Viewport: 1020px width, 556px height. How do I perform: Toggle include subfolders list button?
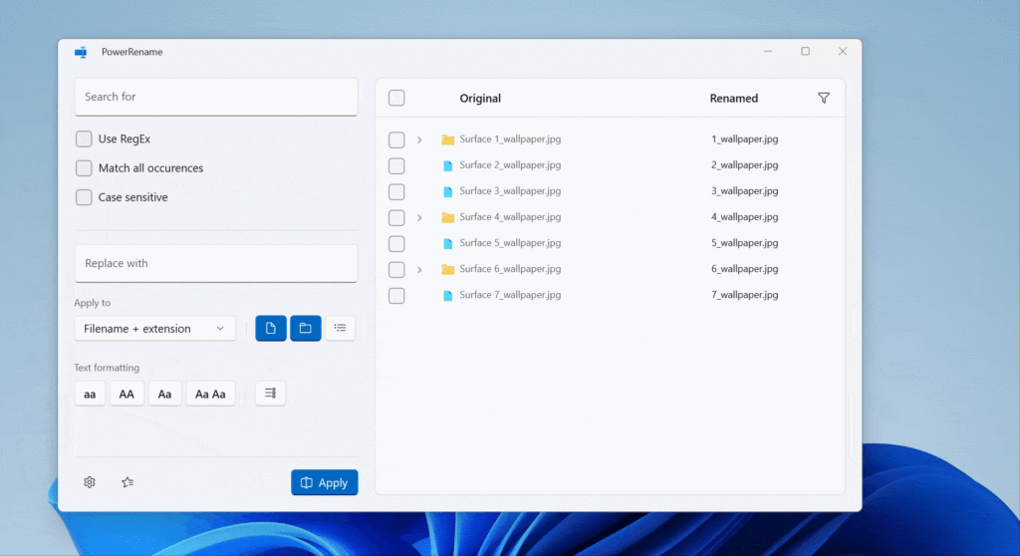pyautogui.click(x=341, y=328)
